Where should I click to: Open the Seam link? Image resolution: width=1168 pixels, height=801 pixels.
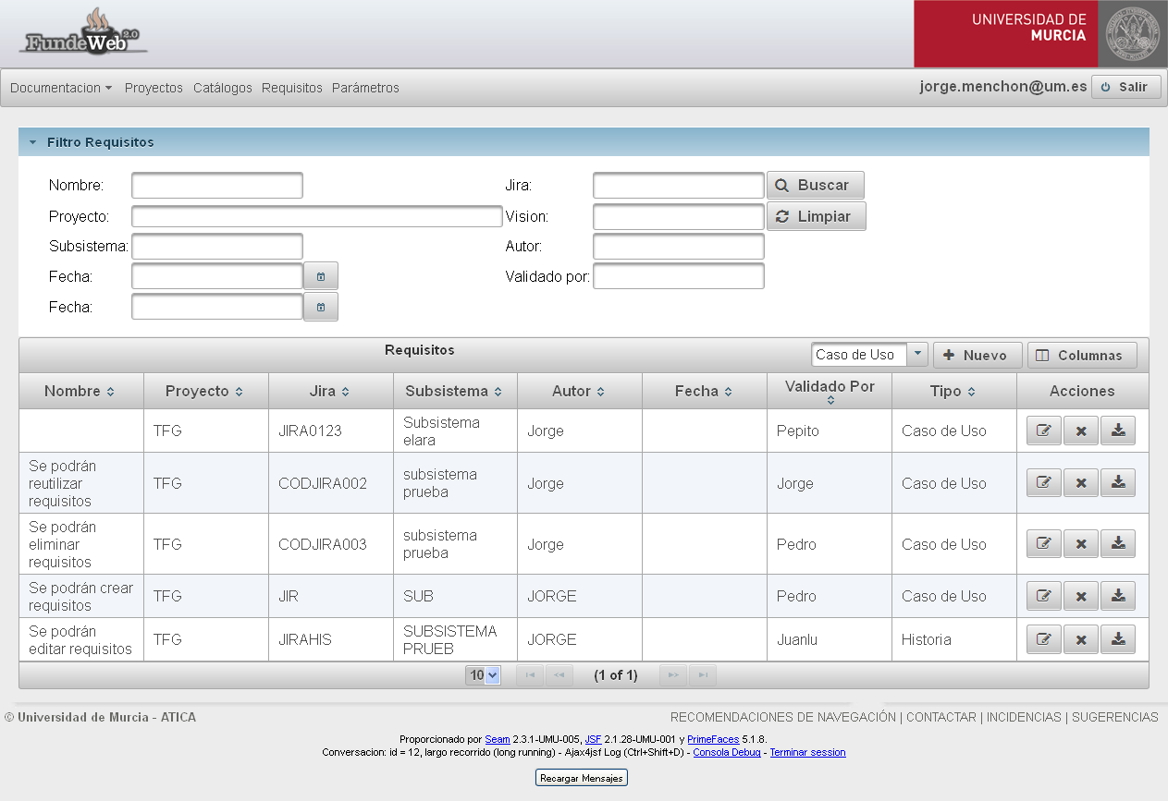click(x=498, y=739)
